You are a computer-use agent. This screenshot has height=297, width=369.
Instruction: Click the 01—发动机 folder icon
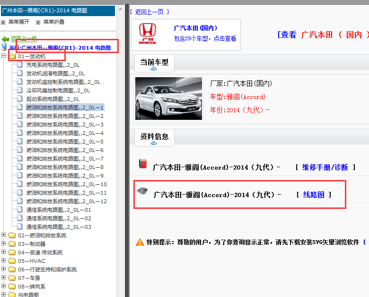12,56
